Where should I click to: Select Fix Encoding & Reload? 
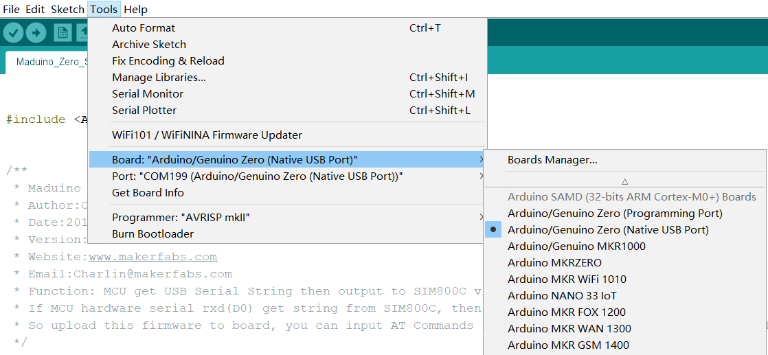click(288, 61)
